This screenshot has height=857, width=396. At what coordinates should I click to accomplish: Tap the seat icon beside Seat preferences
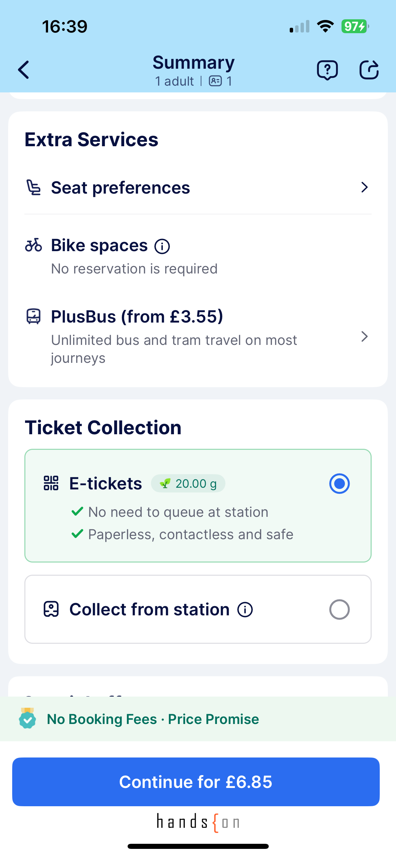point(34,188)
